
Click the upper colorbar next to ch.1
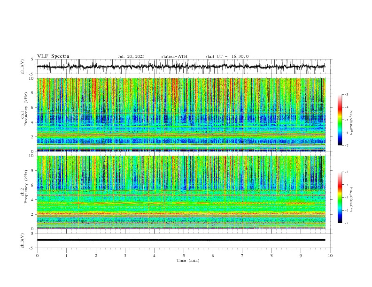tap(340, 120)
